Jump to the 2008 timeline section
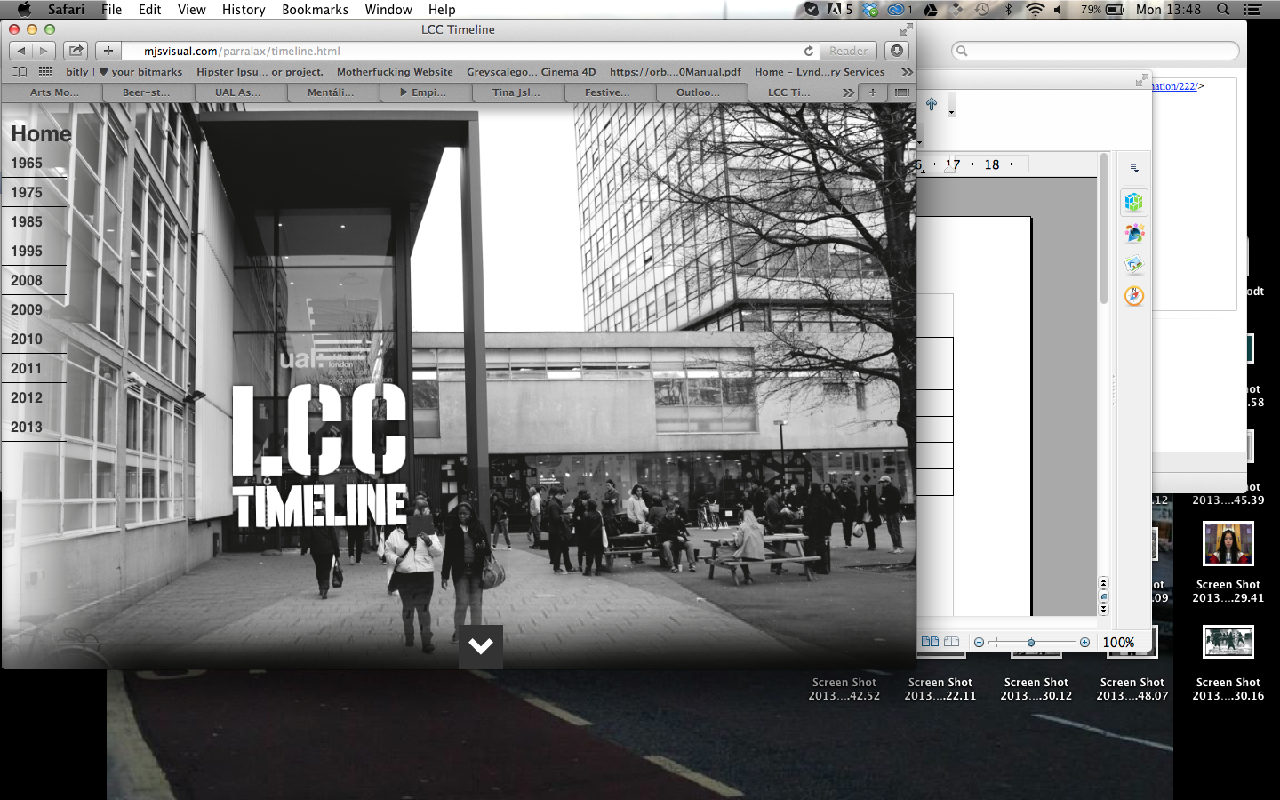 (27, 280)
